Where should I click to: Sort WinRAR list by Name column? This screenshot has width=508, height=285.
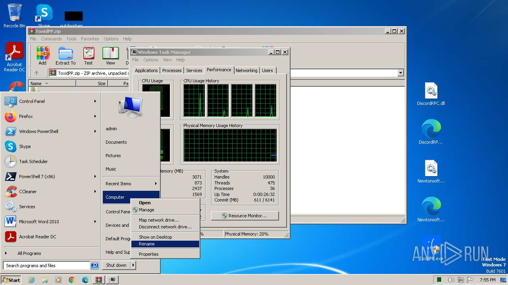coord(53,84)
